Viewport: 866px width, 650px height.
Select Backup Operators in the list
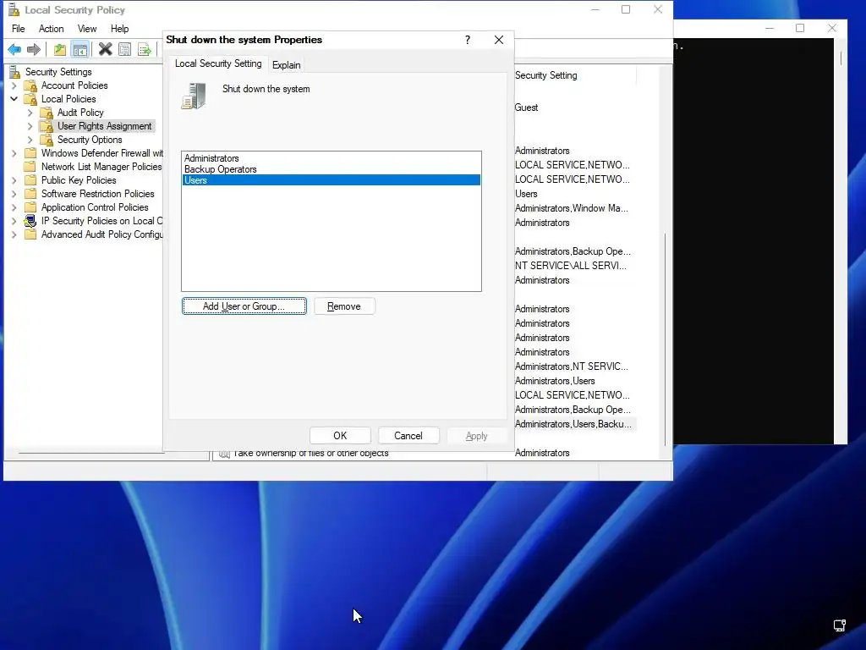click(x=332, y=169)
